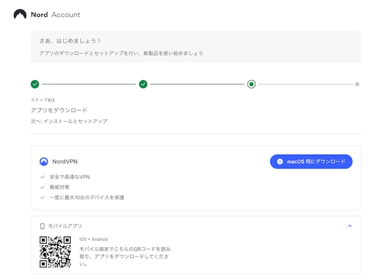
Task: Click the macOS 用にダウンロード button
Action: tap(311, 162)
